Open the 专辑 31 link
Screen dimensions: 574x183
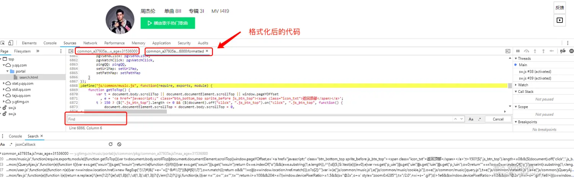(x=196, y=11)
